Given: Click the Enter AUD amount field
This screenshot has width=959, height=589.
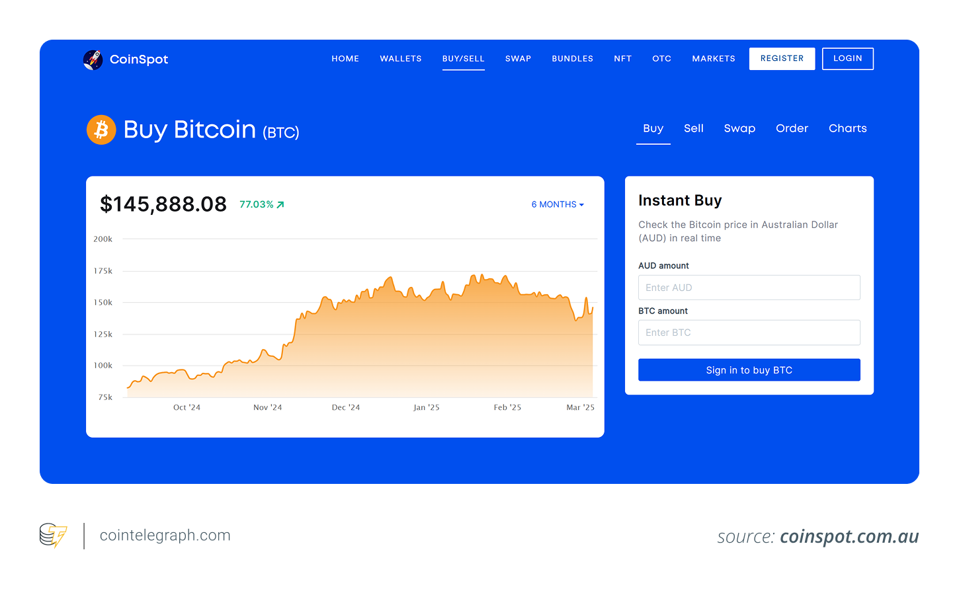Looking at the screenshot, I should click(x=749, y=287).
